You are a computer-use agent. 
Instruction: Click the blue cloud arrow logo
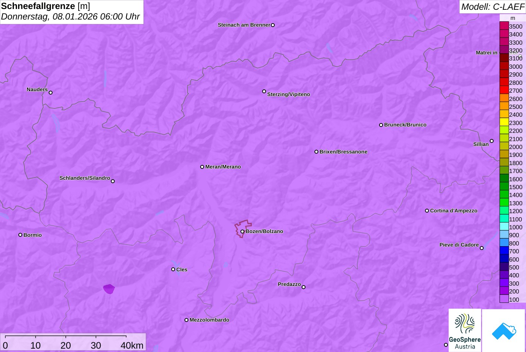point(503,330)
